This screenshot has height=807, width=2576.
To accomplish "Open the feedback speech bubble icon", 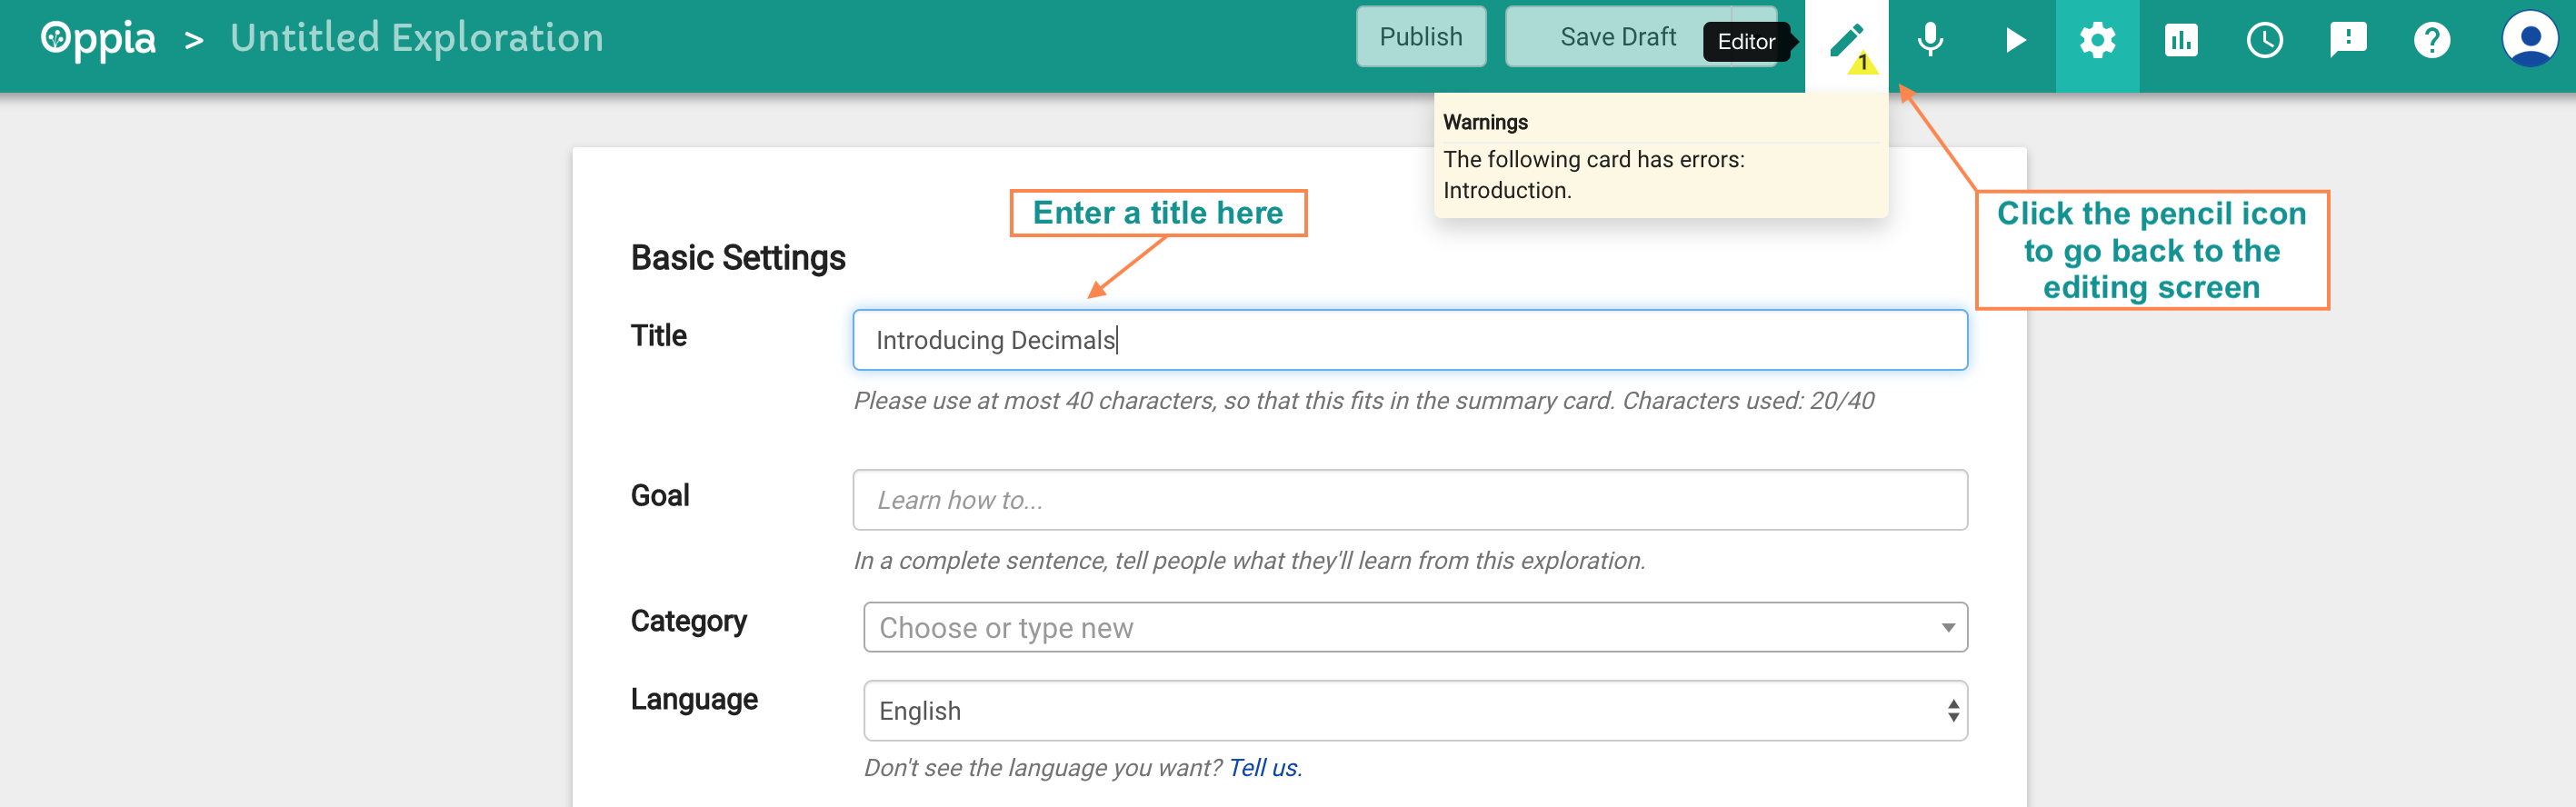I will (x=2348, y=41).
